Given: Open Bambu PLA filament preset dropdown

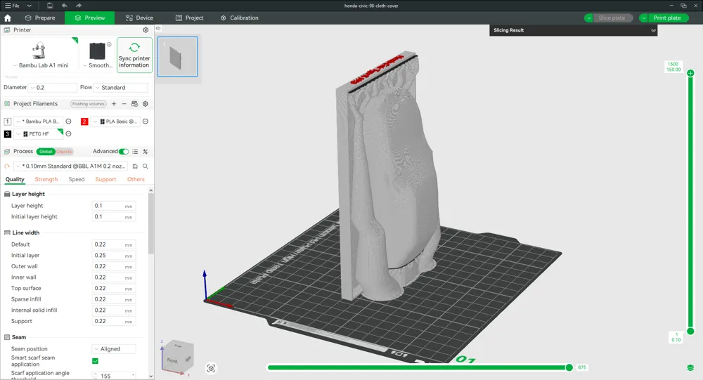Looking at the screenshot, I should pos(39,122).
